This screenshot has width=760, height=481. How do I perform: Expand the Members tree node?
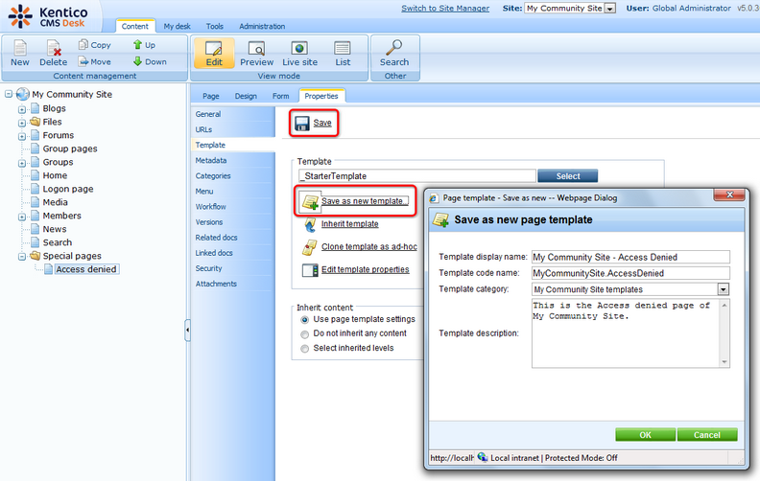(22, 217)
